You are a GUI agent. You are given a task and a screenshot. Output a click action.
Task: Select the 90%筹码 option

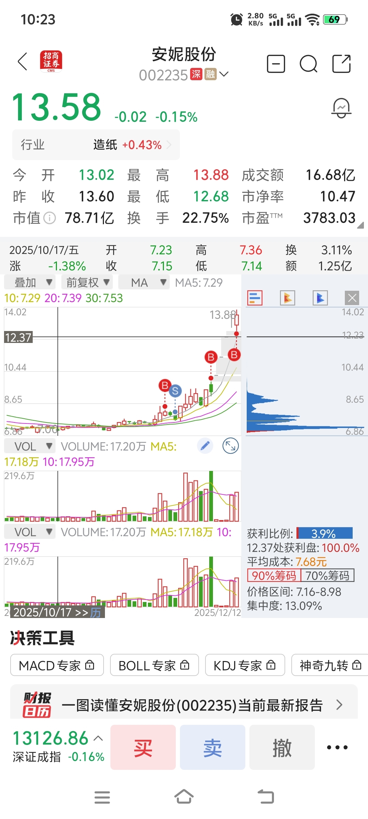coord(274,576)
